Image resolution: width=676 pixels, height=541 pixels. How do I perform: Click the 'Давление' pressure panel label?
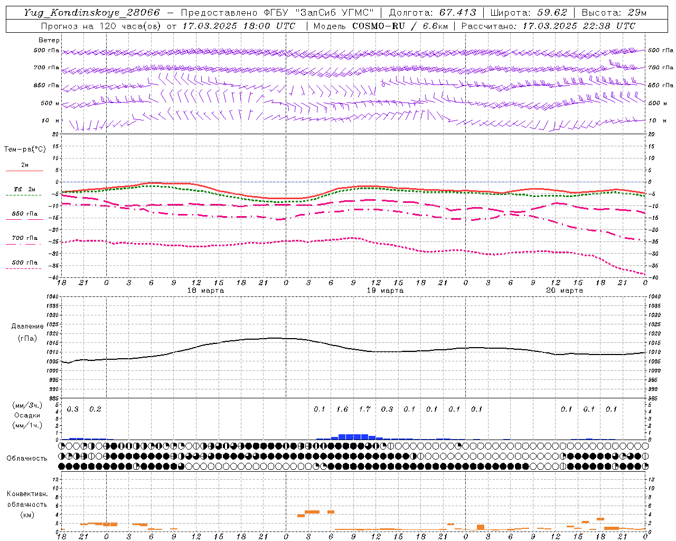pos(27,327)
